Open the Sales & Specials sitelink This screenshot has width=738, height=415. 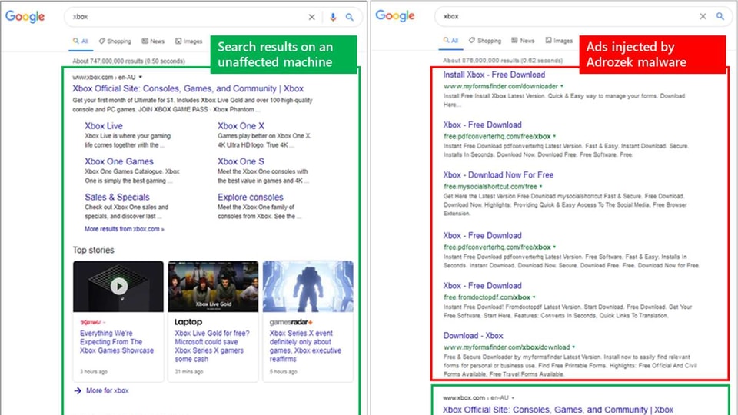[117, 198]
